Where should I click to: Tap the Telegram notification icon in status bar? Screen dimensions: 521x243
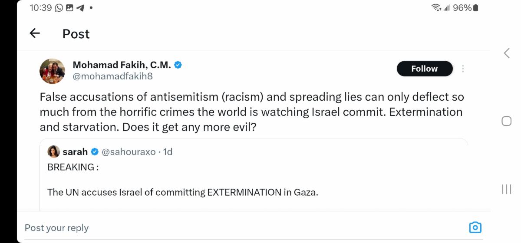pos(80,8)
